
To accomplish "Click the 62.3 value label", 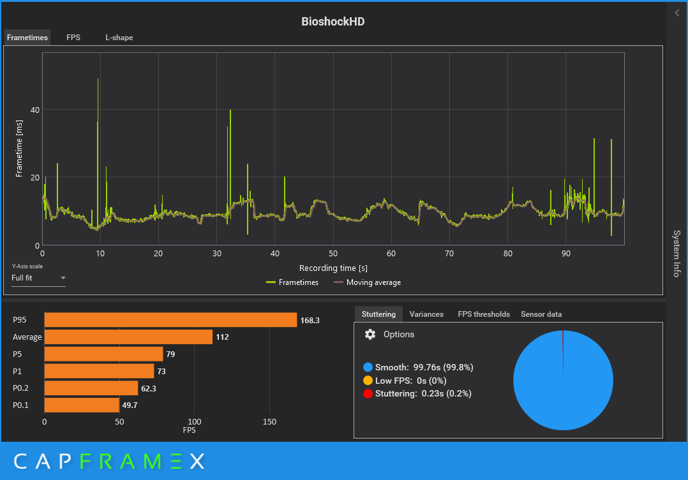I will tap(148, 388).
